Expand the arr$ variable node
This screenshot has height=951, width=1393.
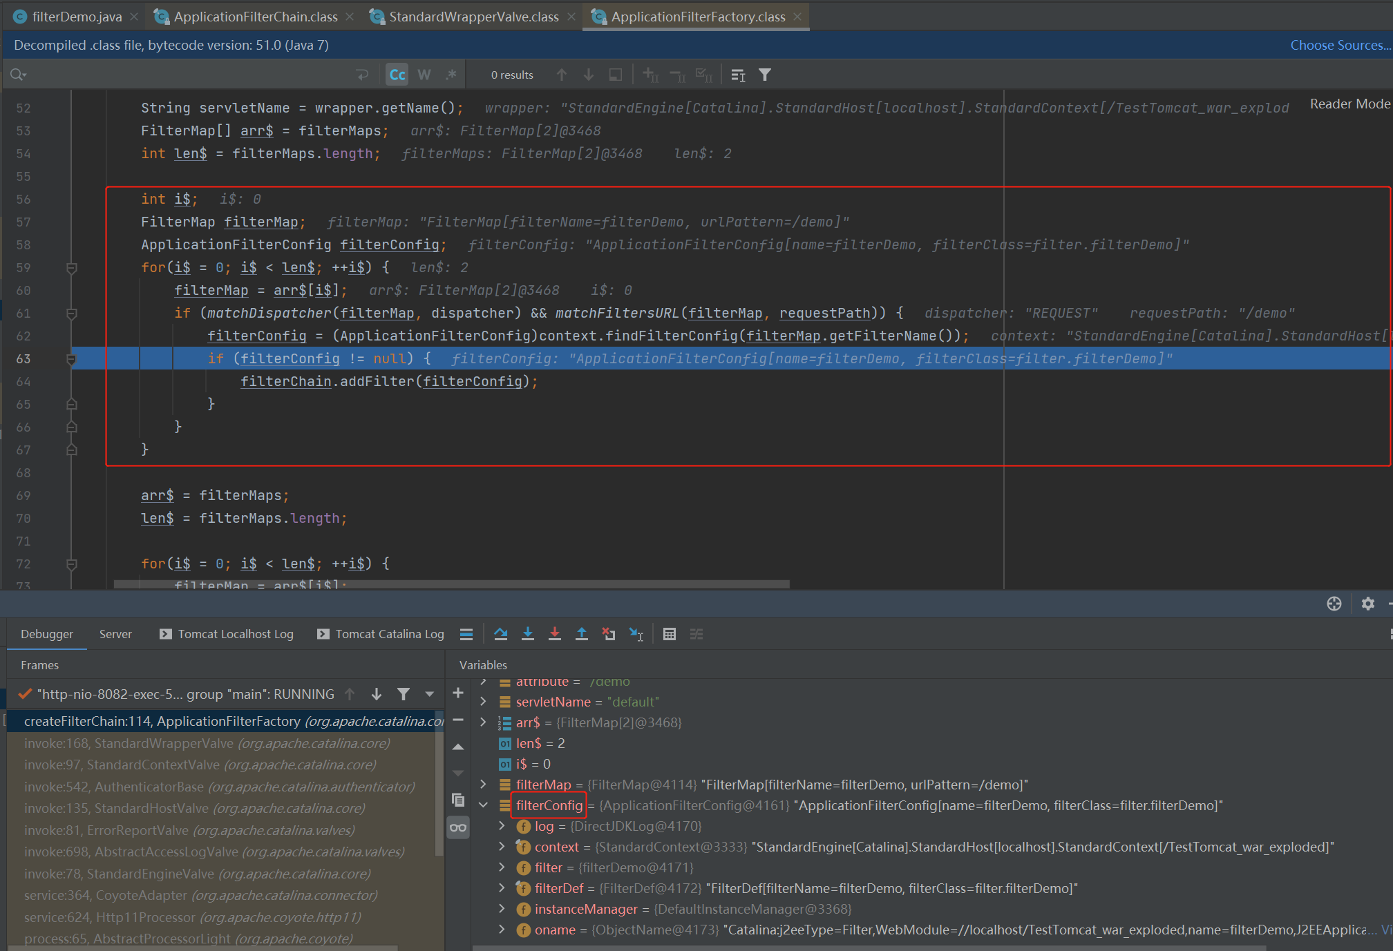(484, 722)
